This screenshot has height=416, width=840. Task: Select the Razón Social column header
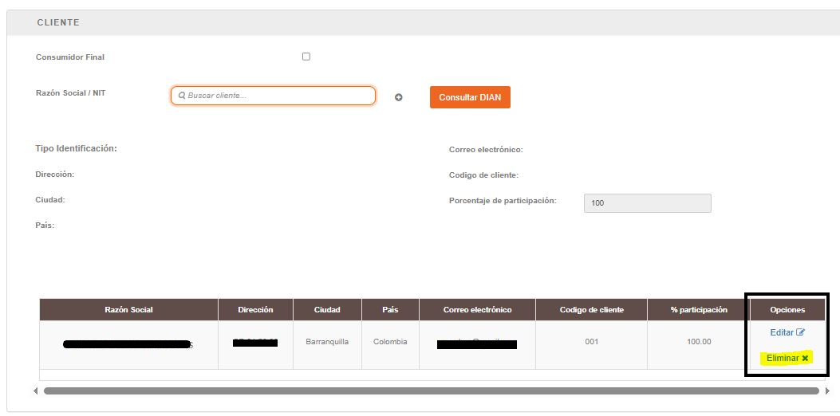click(x=128, y=310)
